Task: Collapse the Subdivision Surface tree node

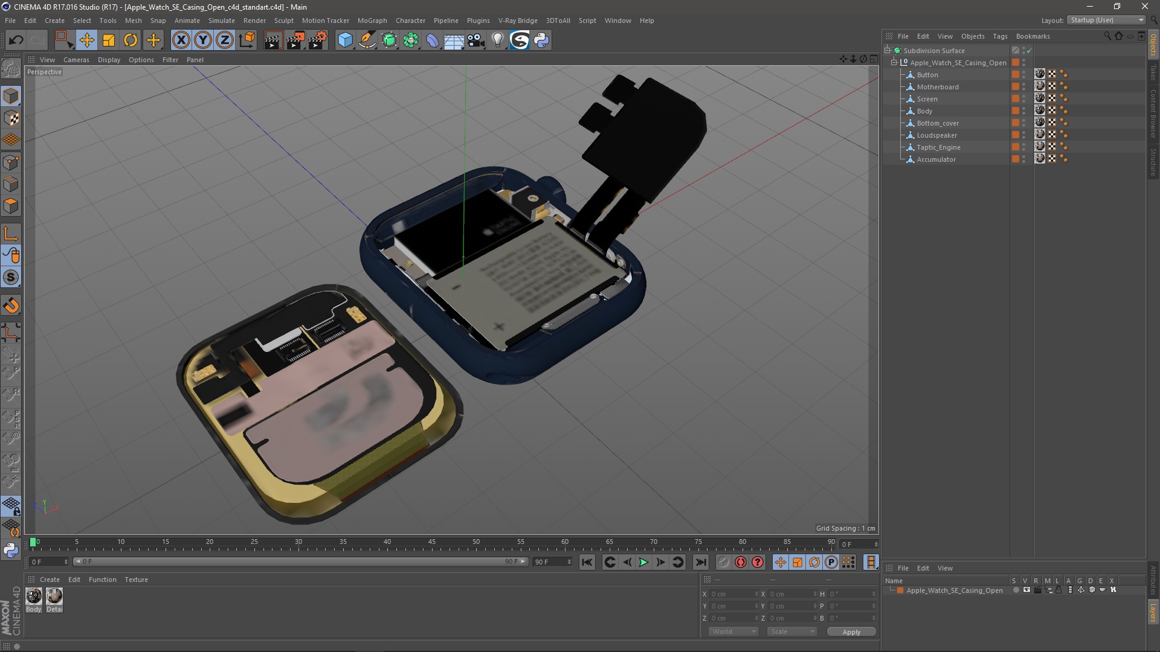Action: tap(888, 51)
